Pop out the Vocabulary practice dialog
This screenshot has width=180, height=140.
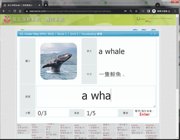coord(151,34)
